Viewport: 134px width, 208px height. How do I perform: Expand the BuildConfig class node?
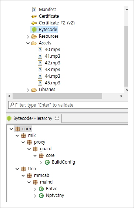pyautogui.click(x=41, y=162)
